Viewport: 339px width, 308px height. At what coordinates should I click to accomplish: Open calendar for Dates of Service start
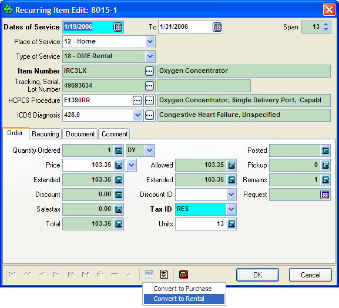(118, 27)
